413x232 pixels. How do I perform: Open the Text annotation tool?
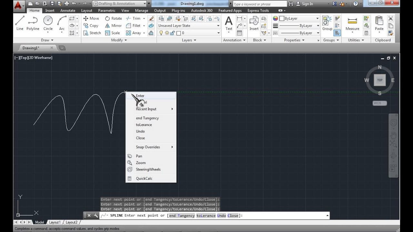(229, 23)
